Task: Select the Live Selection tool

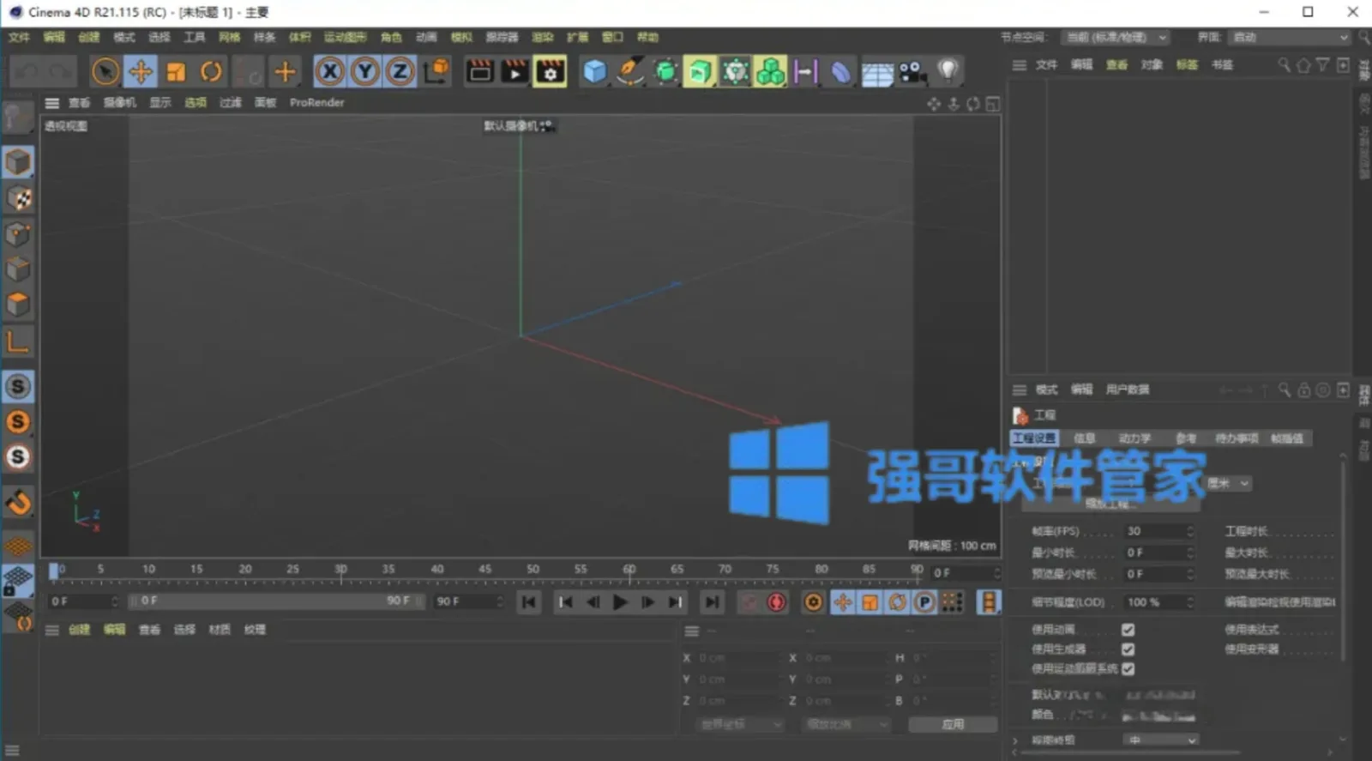Action: tap(105, 72)
